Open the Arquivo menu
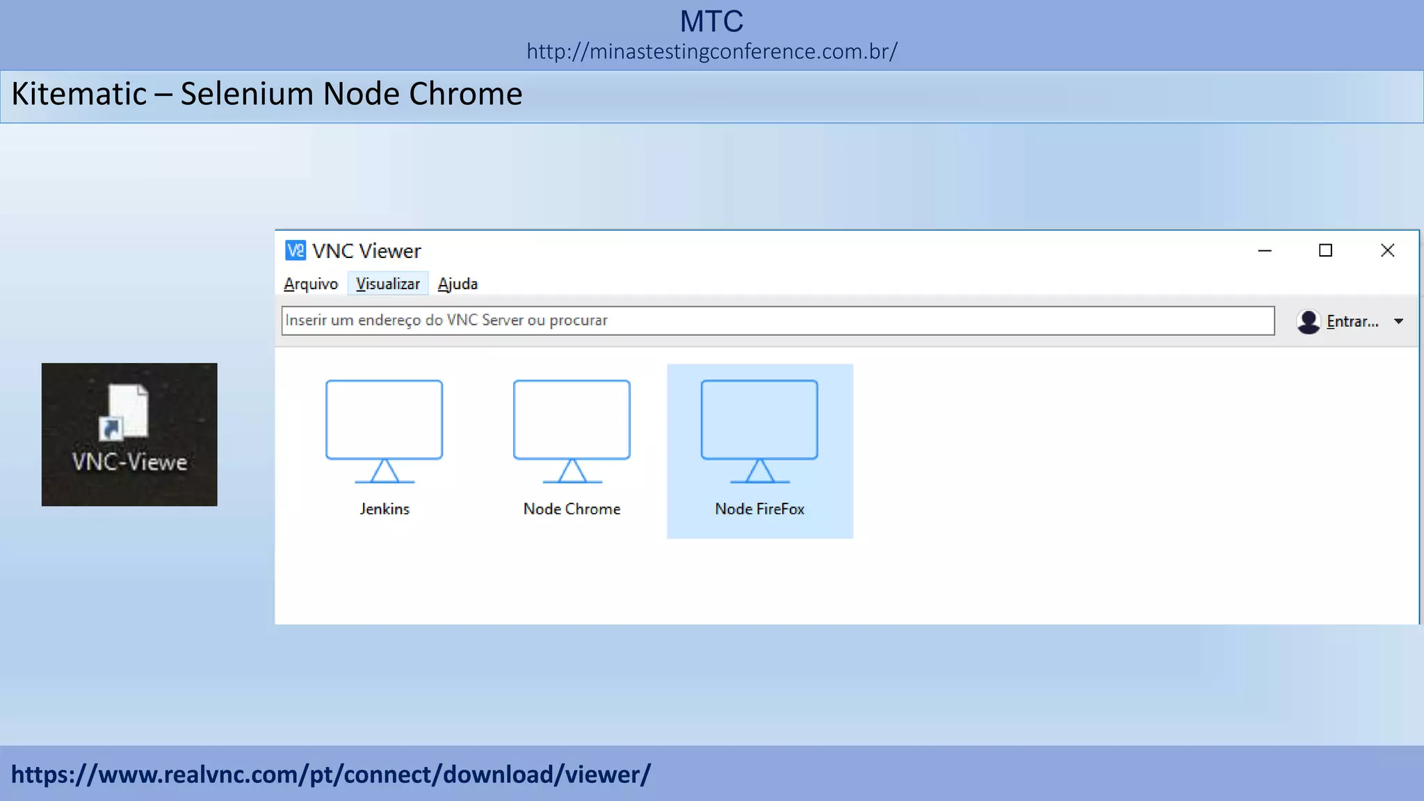Viewport: 1424px width, 801px height. tap(311, 284)
